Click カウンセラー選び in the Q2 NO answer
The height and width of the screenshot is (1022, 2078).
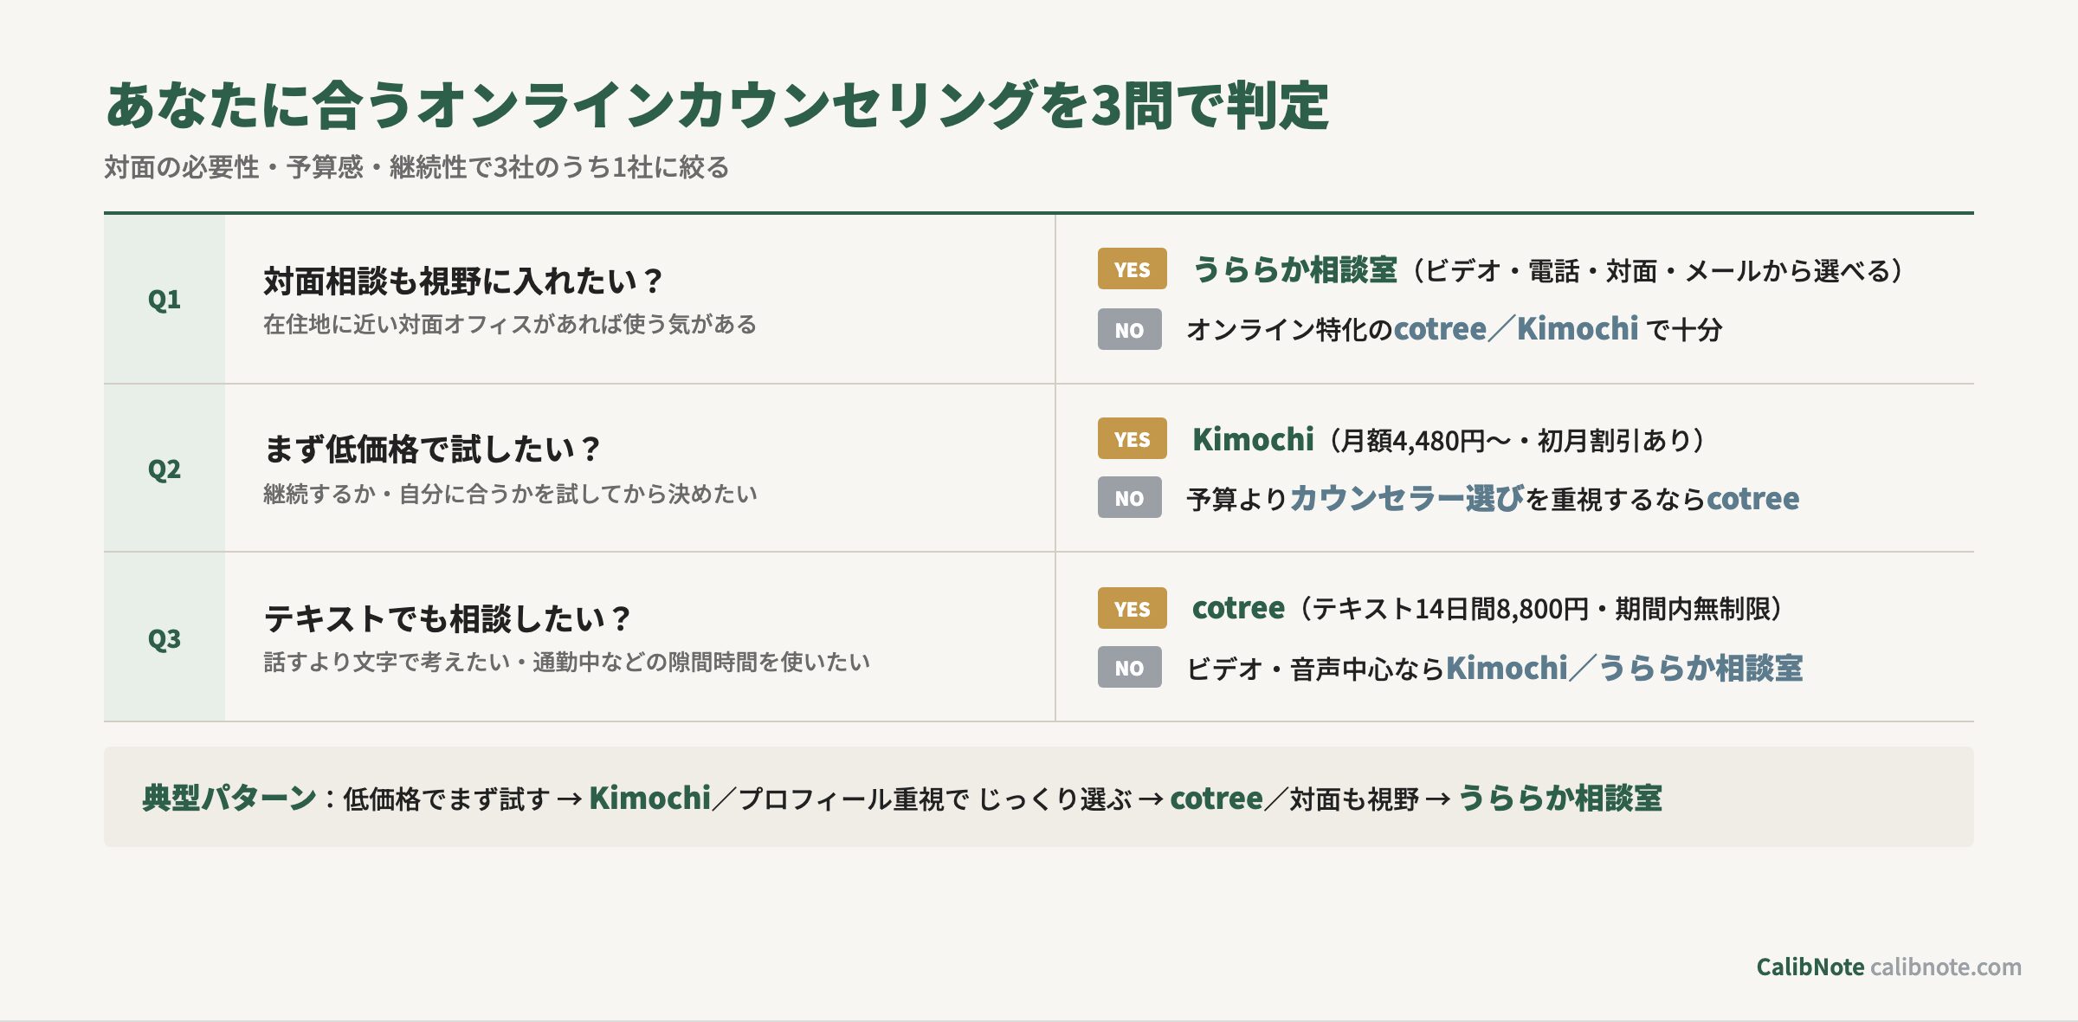point(1407,498)
